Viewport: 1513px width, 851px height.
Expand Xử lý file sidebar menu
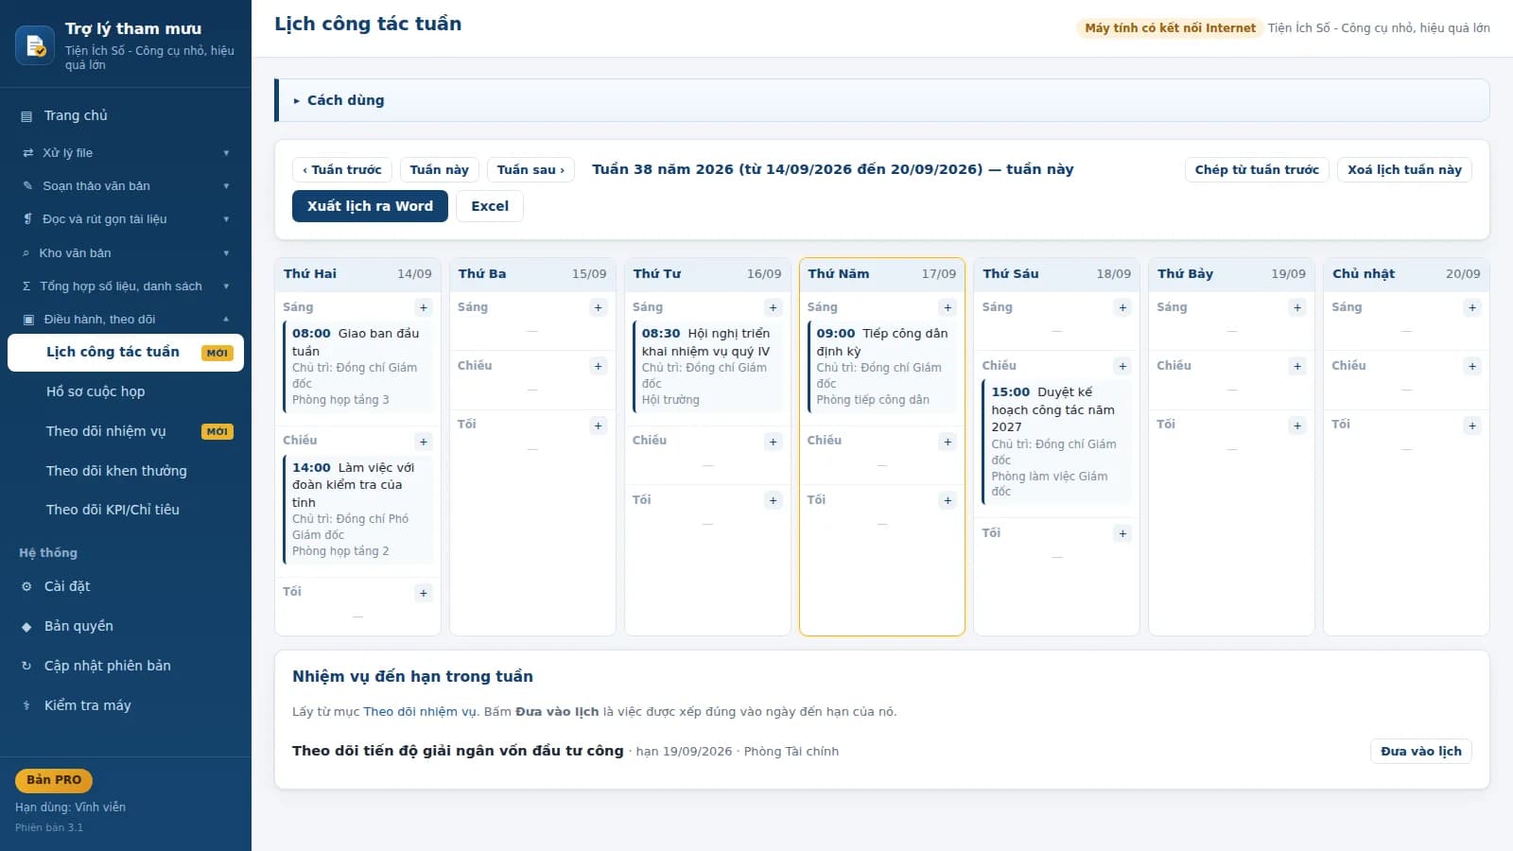pos(126,152)
